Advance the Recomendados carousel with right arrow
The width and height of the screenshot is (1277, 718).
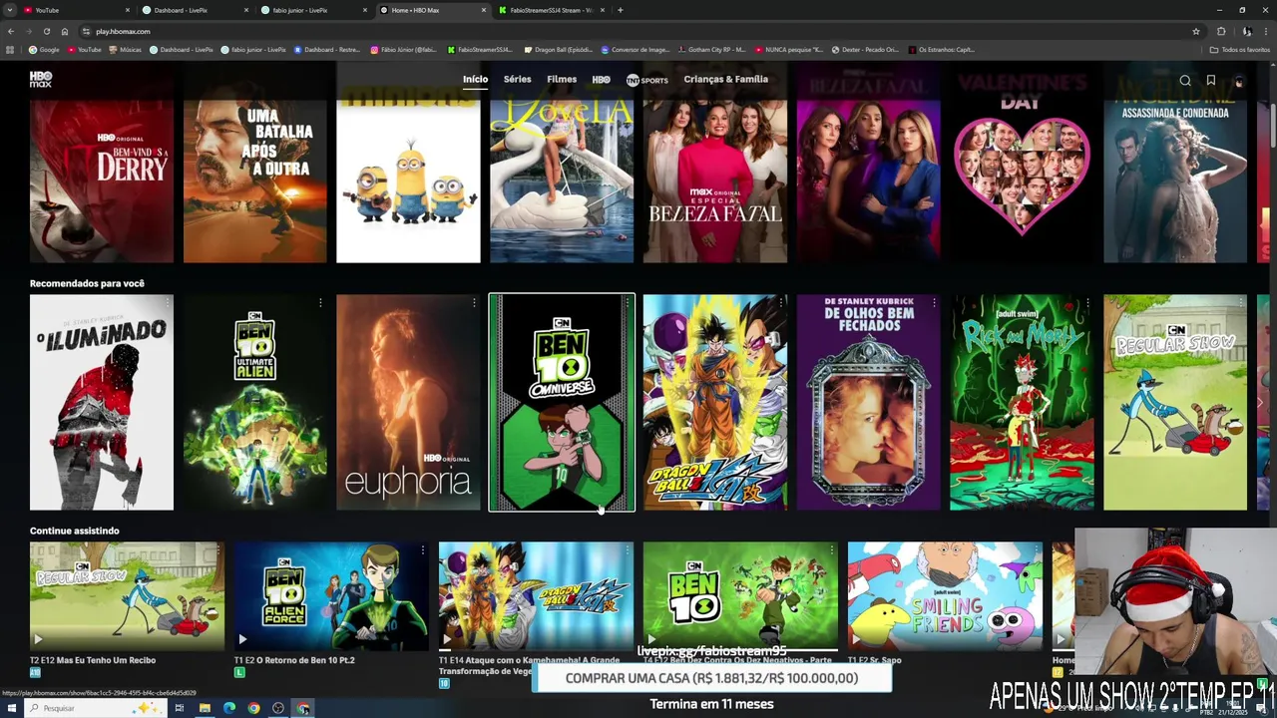pyautogui.click(x=1261, y=403)
